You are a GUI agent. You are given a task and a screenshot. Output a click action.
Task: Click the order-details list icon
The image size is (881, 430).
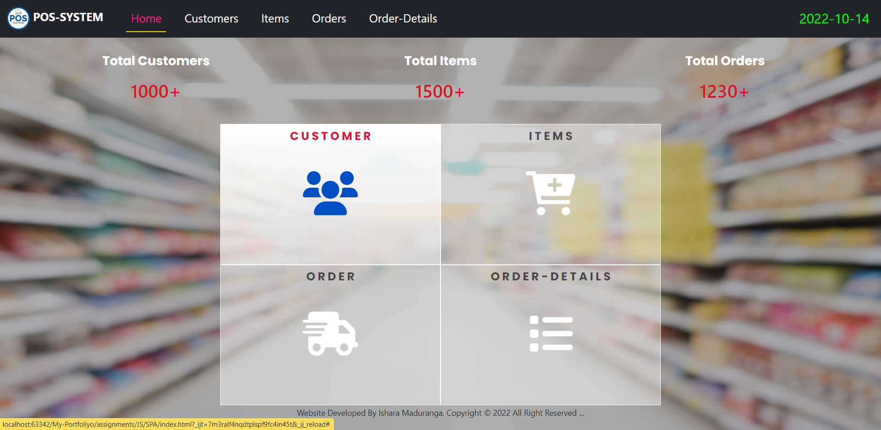(x=551, y=334)
